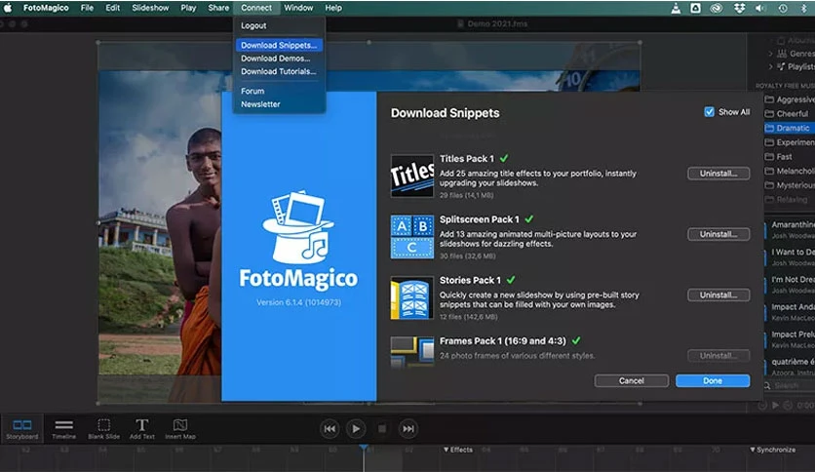The image size is (815, 472).
Task: Click the slide photo on stage
Action: pyautogui.click(x=160, y=222)
